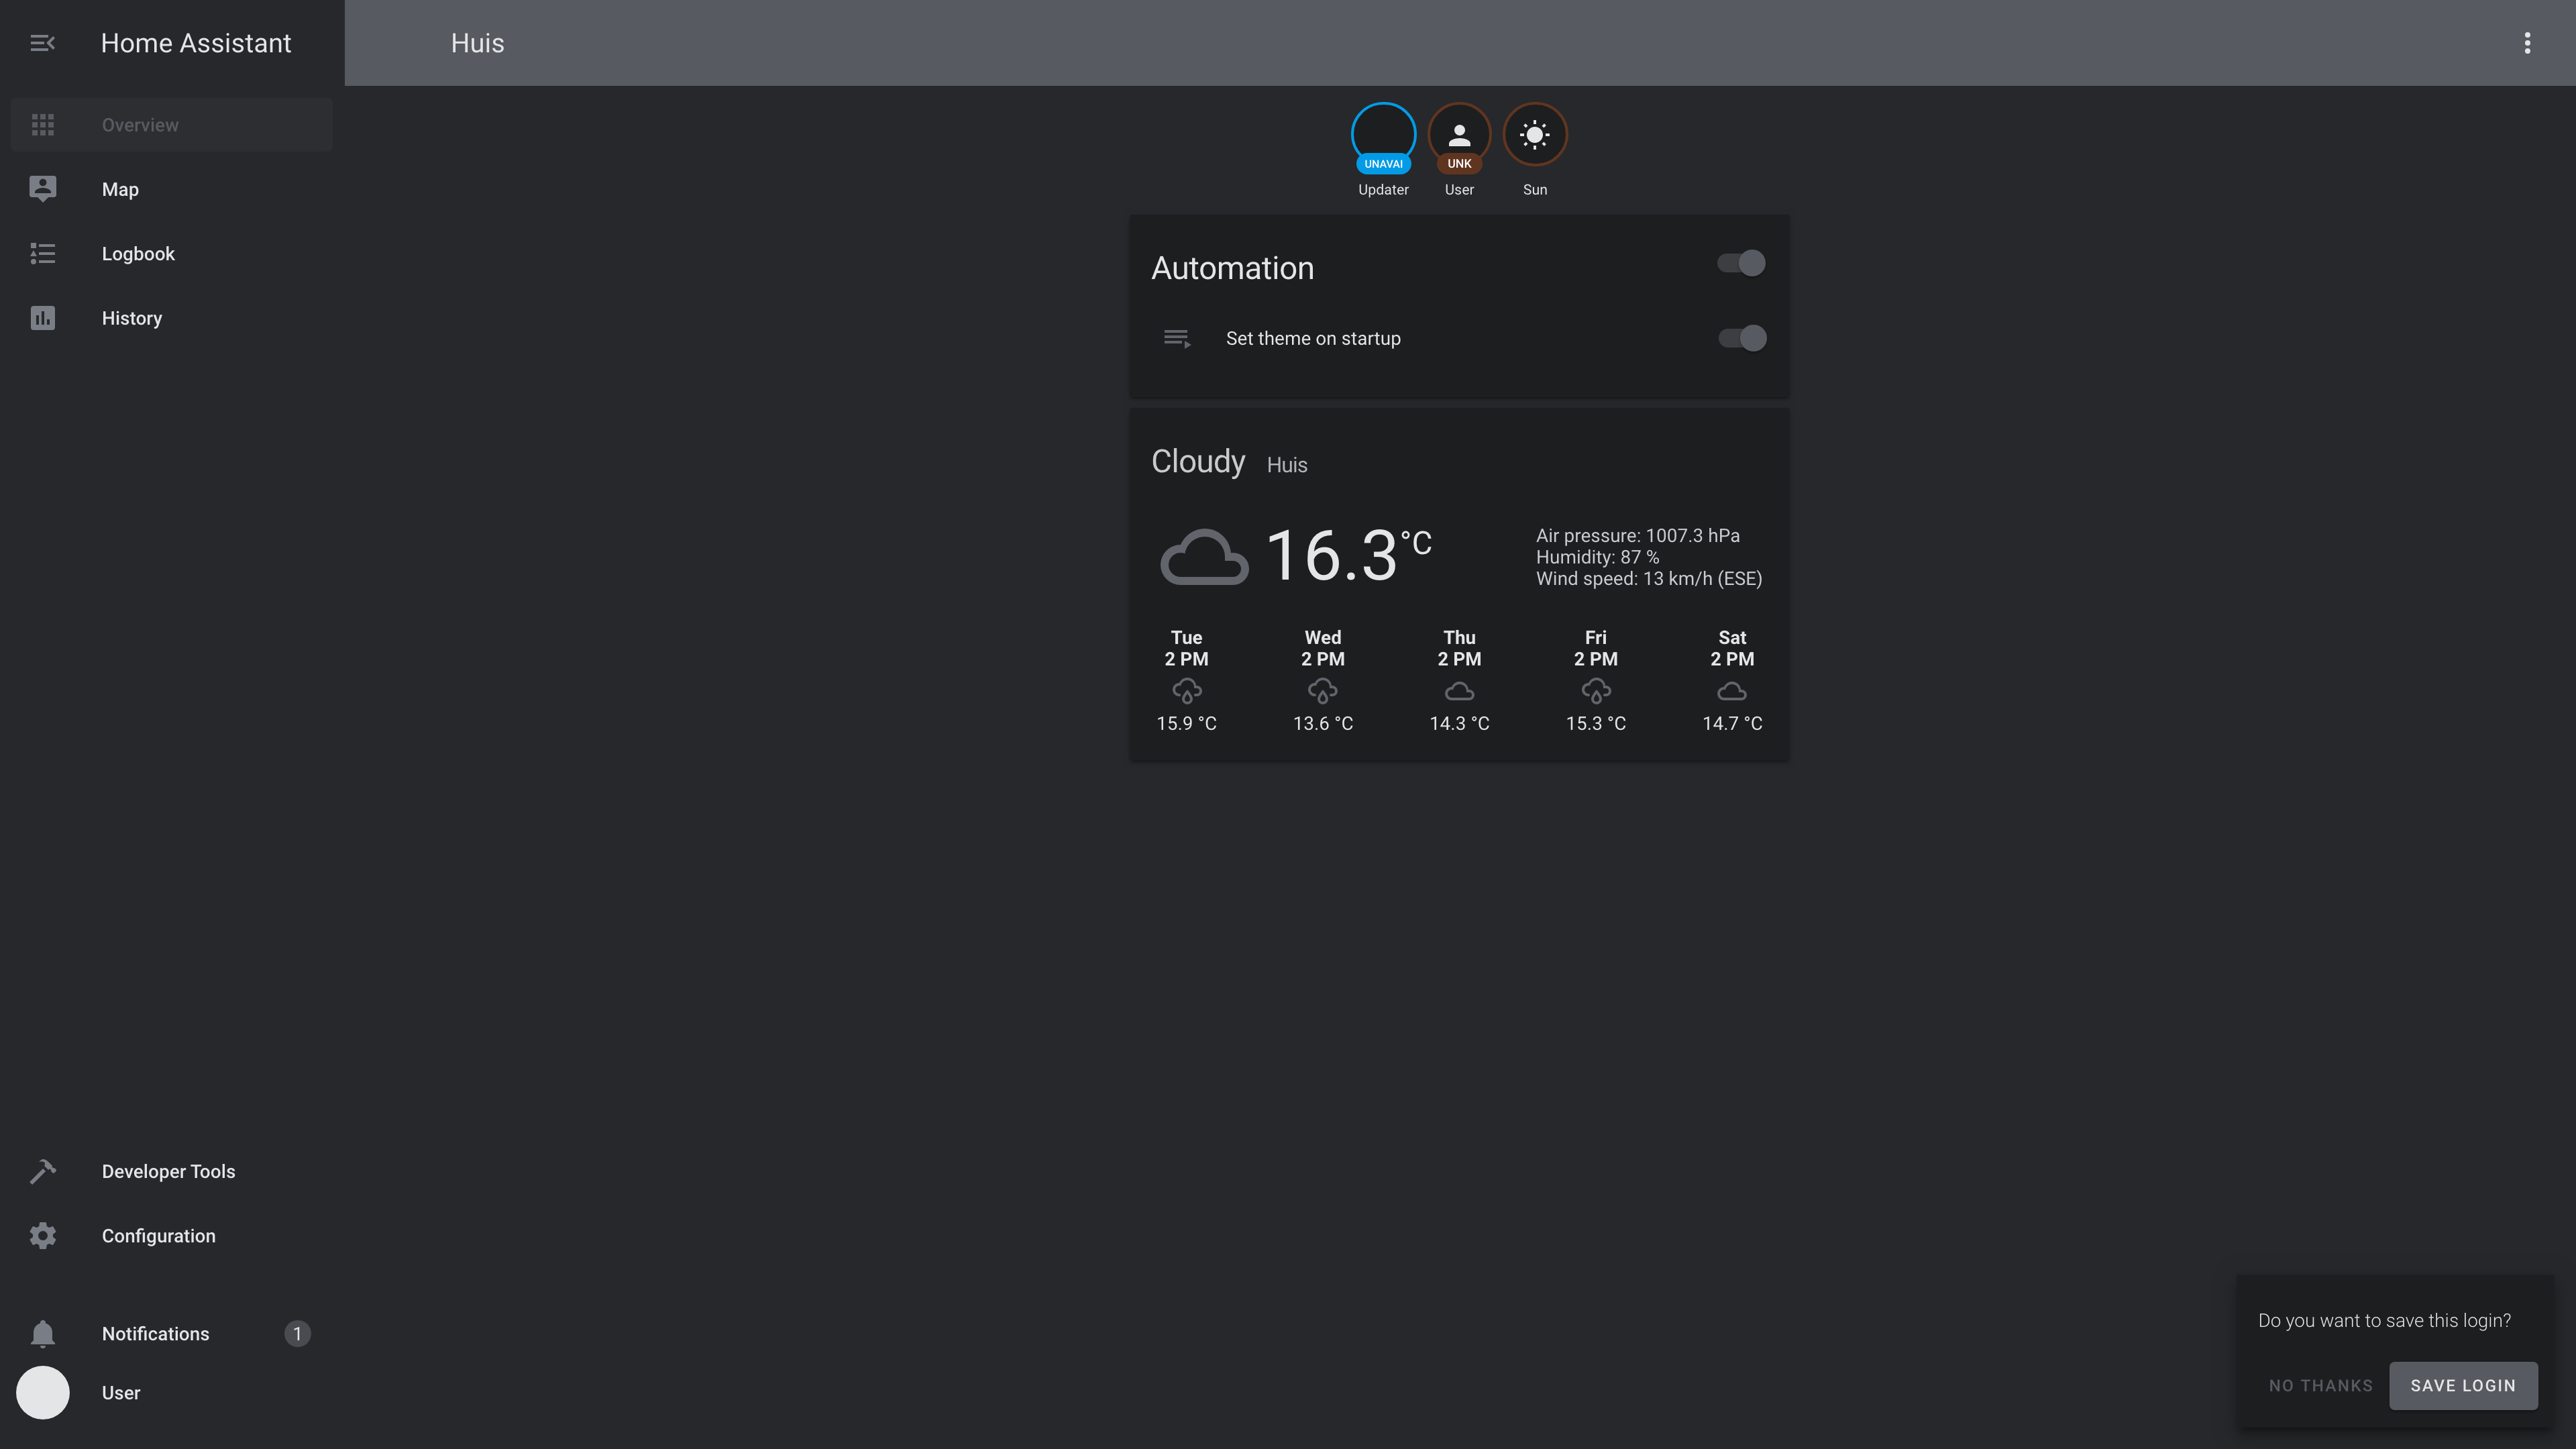Open the User profile label
This screenshot has width=2576, height=1449.
[121, 1393]
